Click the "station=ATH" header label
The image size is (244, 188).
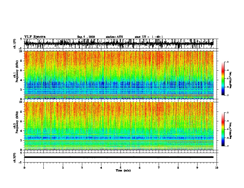click(x=114, y=37)
